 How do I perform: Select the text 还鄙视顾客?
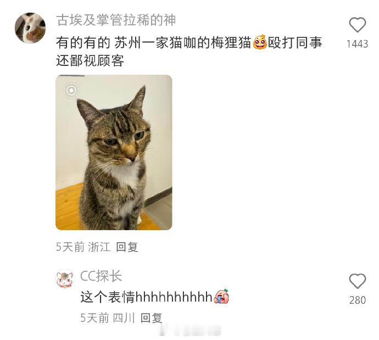[90, 60]
